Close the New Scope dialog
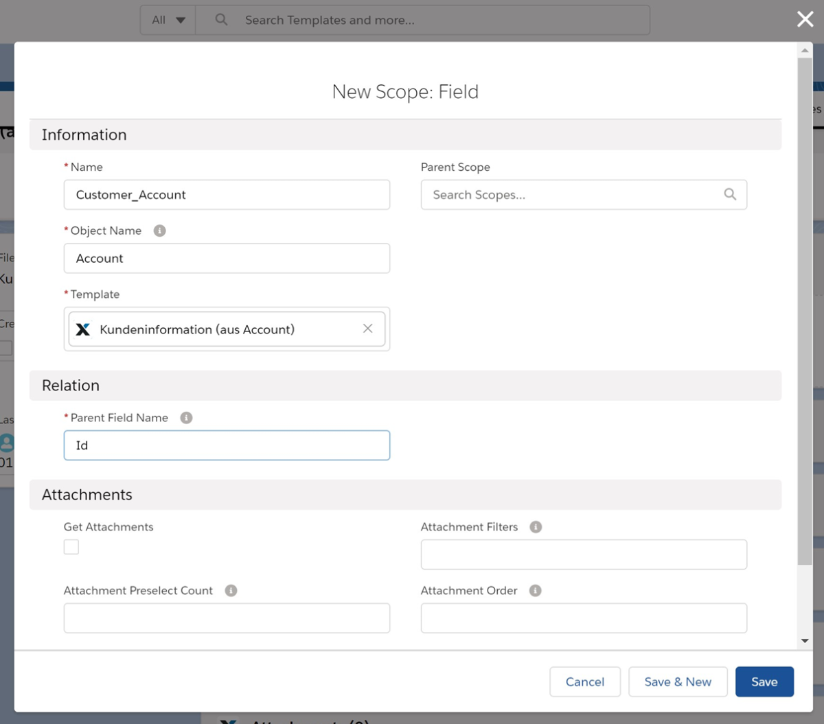The width and height of the screenshot is (824, 724). pyautogui.click(x=805, y=19)
